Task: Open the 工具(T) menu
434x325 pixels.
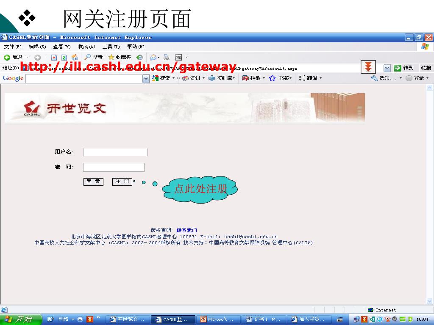Action: (x=111, y=47)
